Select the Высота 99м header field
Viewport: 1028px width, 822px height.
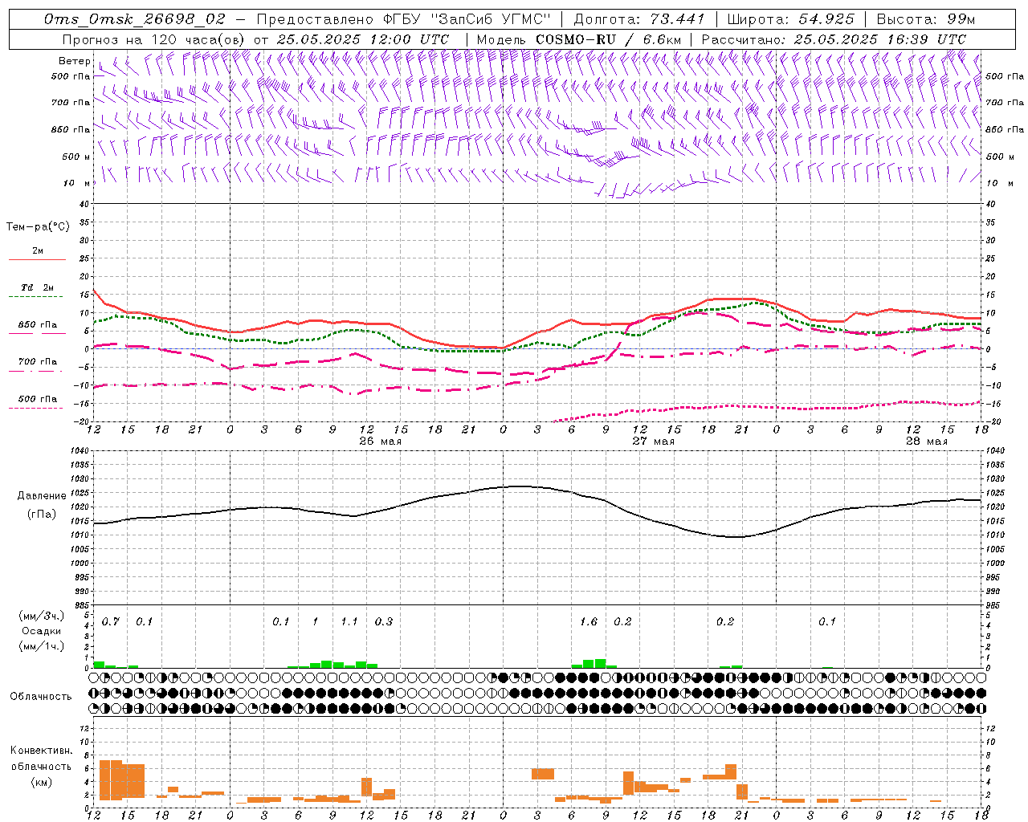(926, 19)
